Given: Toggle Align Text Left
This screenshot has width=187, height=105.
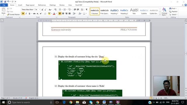Looking at the screenshot, I should coord(60,14).
